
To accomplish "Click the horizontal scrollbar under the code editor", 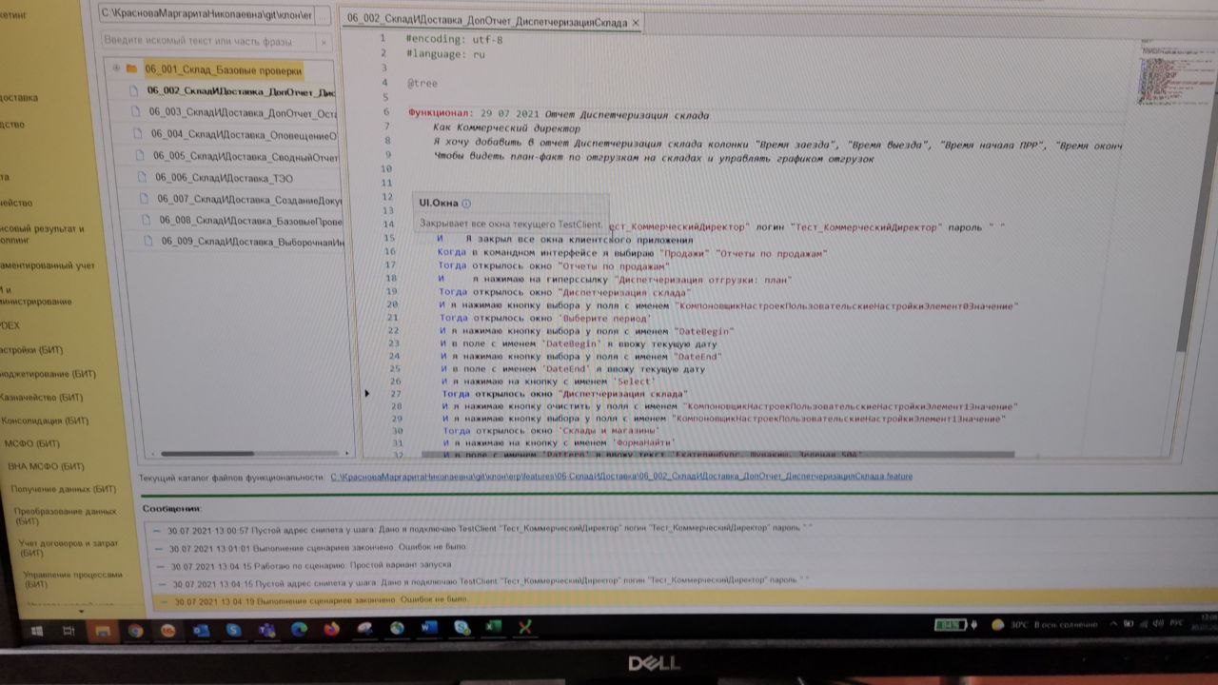I will point(718,454).
